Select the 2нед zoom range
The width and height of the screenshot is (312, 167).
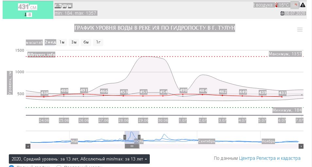click(x=50, y=42)
